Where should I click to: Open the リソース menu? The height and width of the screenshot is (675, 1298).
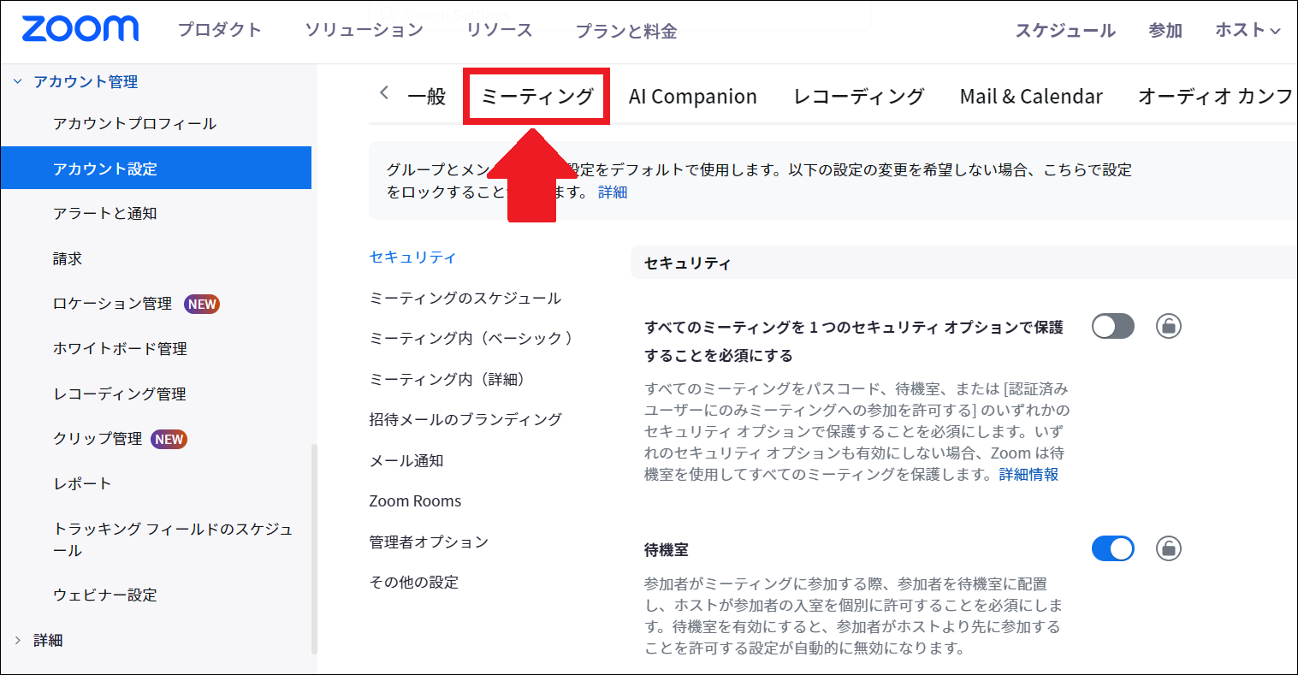[x=500, y=30]
